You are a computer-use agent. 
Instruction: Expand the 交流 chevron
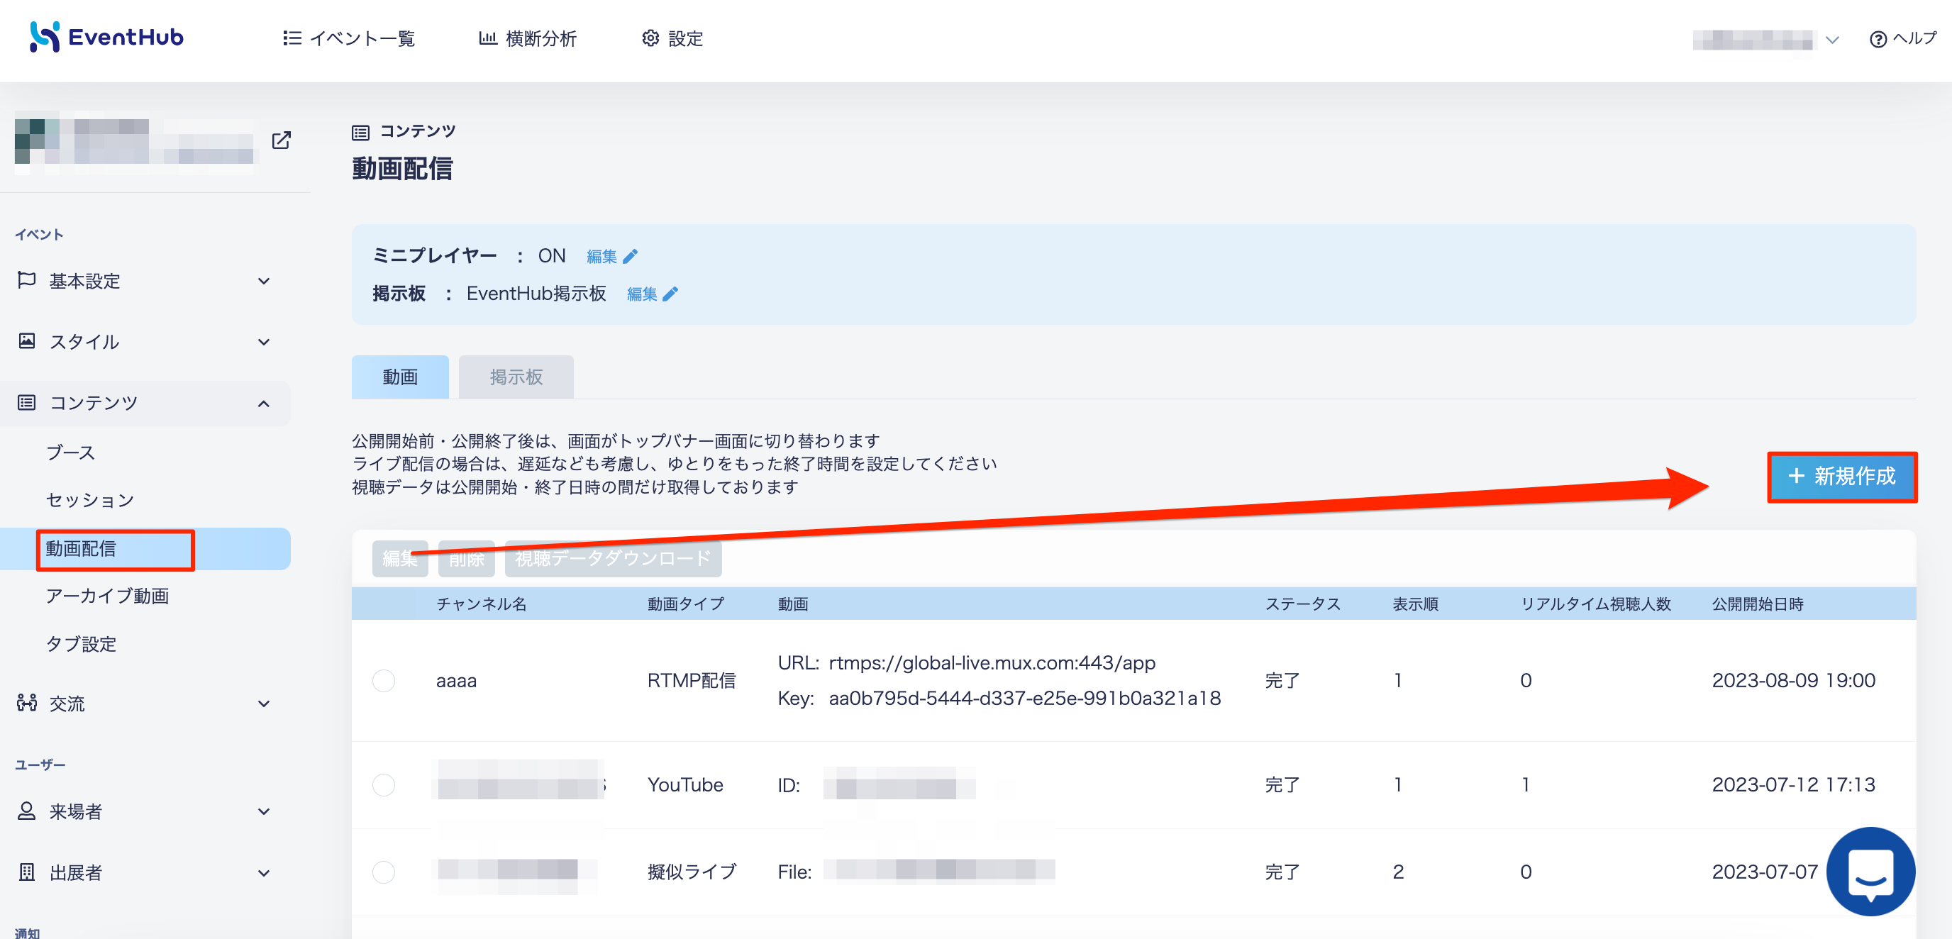(264, 704)
